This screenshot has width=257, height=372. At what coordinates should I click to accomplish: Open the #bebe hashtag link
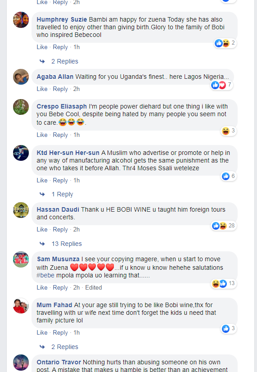click(x=45, y=275)
